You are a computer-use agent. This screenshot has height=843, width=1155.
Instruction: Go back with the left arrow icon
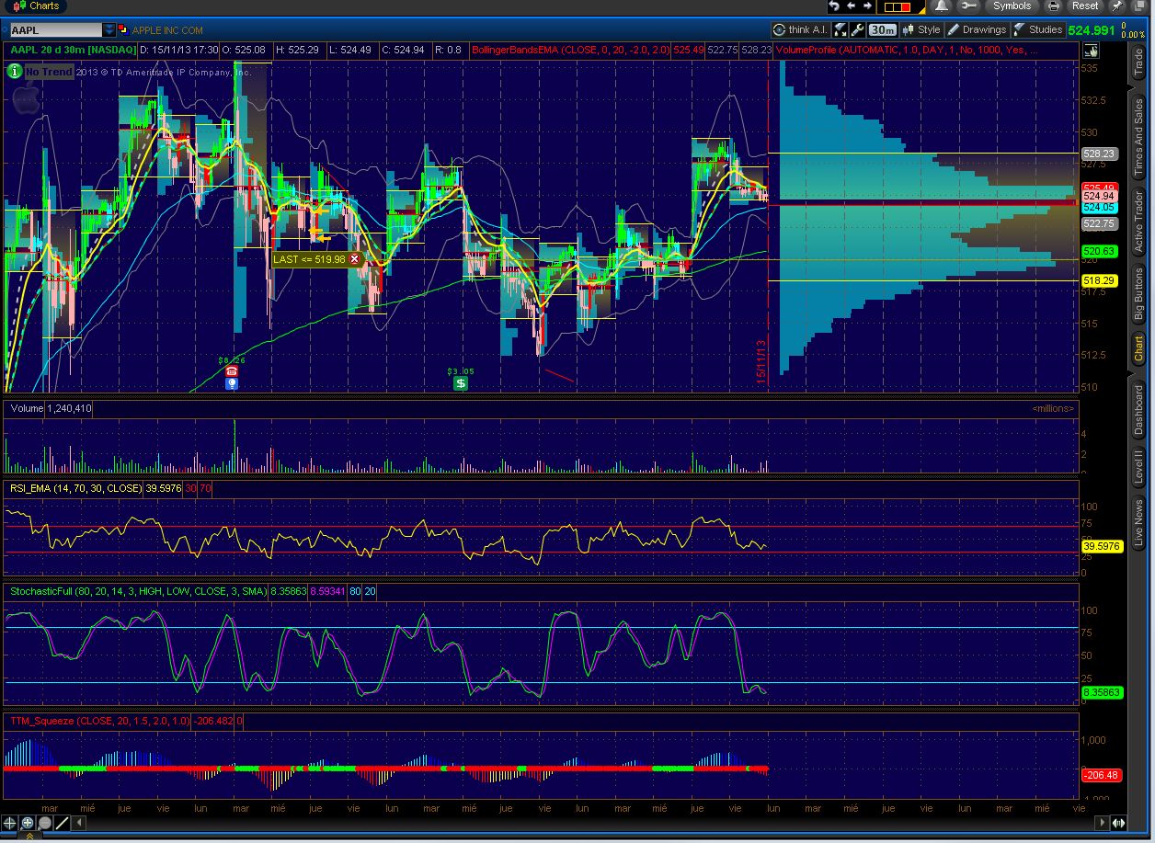pyautogui.click(x=852, y=6)
